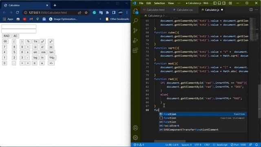Toggle the Primary Side Bar layout icon
Screen dimensions: 261x147
(215, 3)
